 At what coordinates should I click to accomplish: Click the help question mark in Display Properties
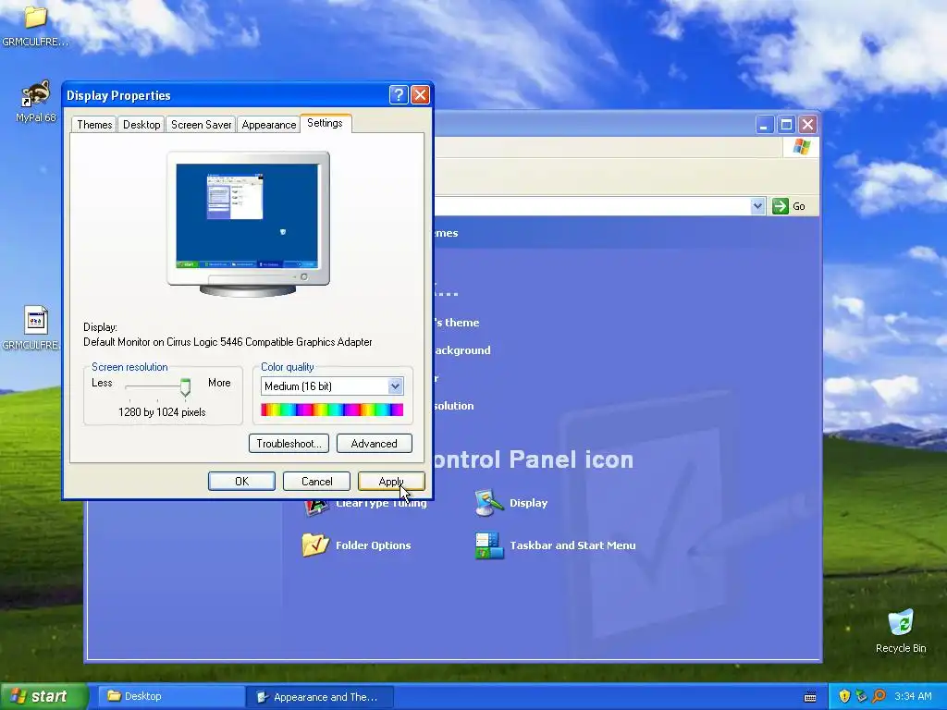399,95
